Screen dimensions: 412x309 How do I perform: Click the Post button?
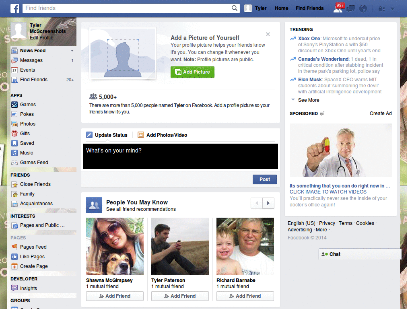(x=265, y=179)
